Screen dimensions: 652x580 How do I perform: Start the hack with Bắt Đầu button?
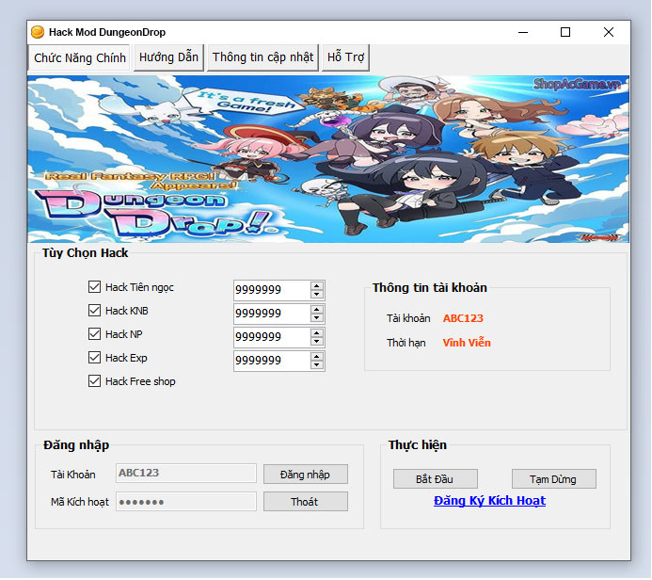436,479
